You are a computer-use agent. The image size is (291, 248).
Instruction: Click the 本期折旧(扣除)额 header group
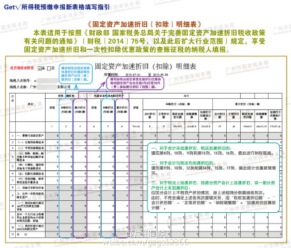178,104
